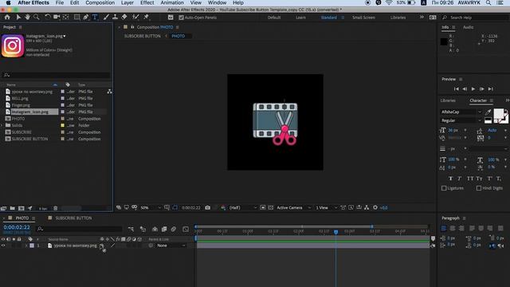
Task: Click the Project panel search field
Action: coord(56,75)
